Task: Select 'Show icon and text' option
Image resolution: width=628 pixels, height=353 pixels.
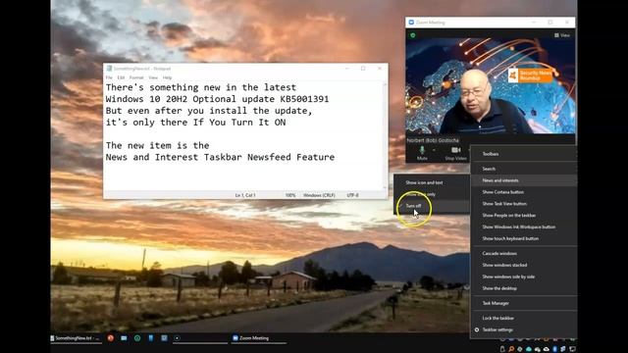Action: (432, 182)
